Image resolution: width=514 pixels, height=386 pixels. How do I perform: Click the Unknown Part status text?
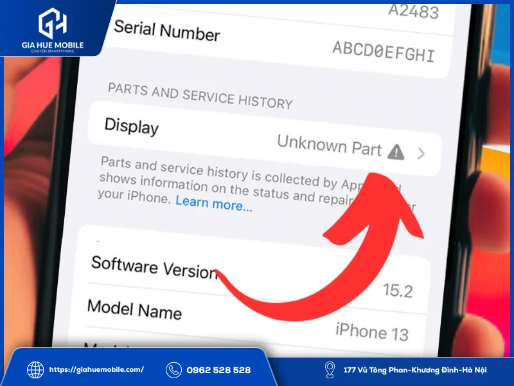coord(330,146)
